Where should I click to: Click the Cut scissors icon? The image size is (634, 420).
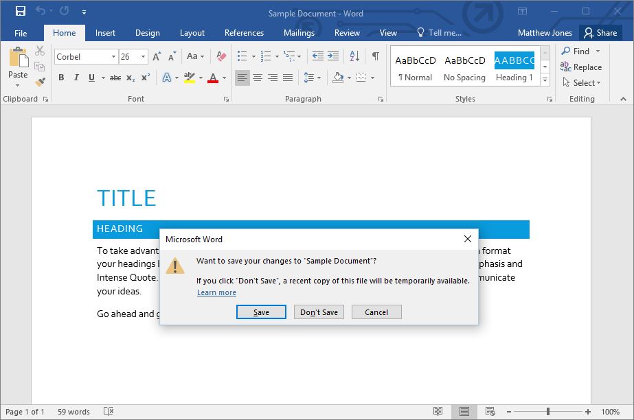pos(40,51)
